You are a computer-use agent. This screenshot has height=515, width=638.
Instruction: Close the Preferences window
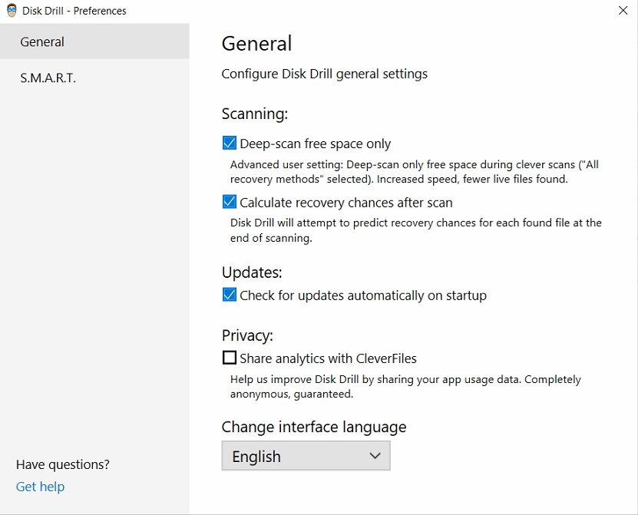point(623,11)
